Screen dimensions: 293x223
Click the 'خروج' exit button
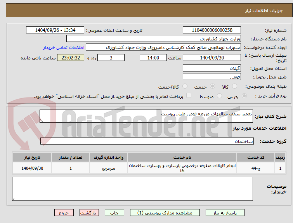click(64, 213)
